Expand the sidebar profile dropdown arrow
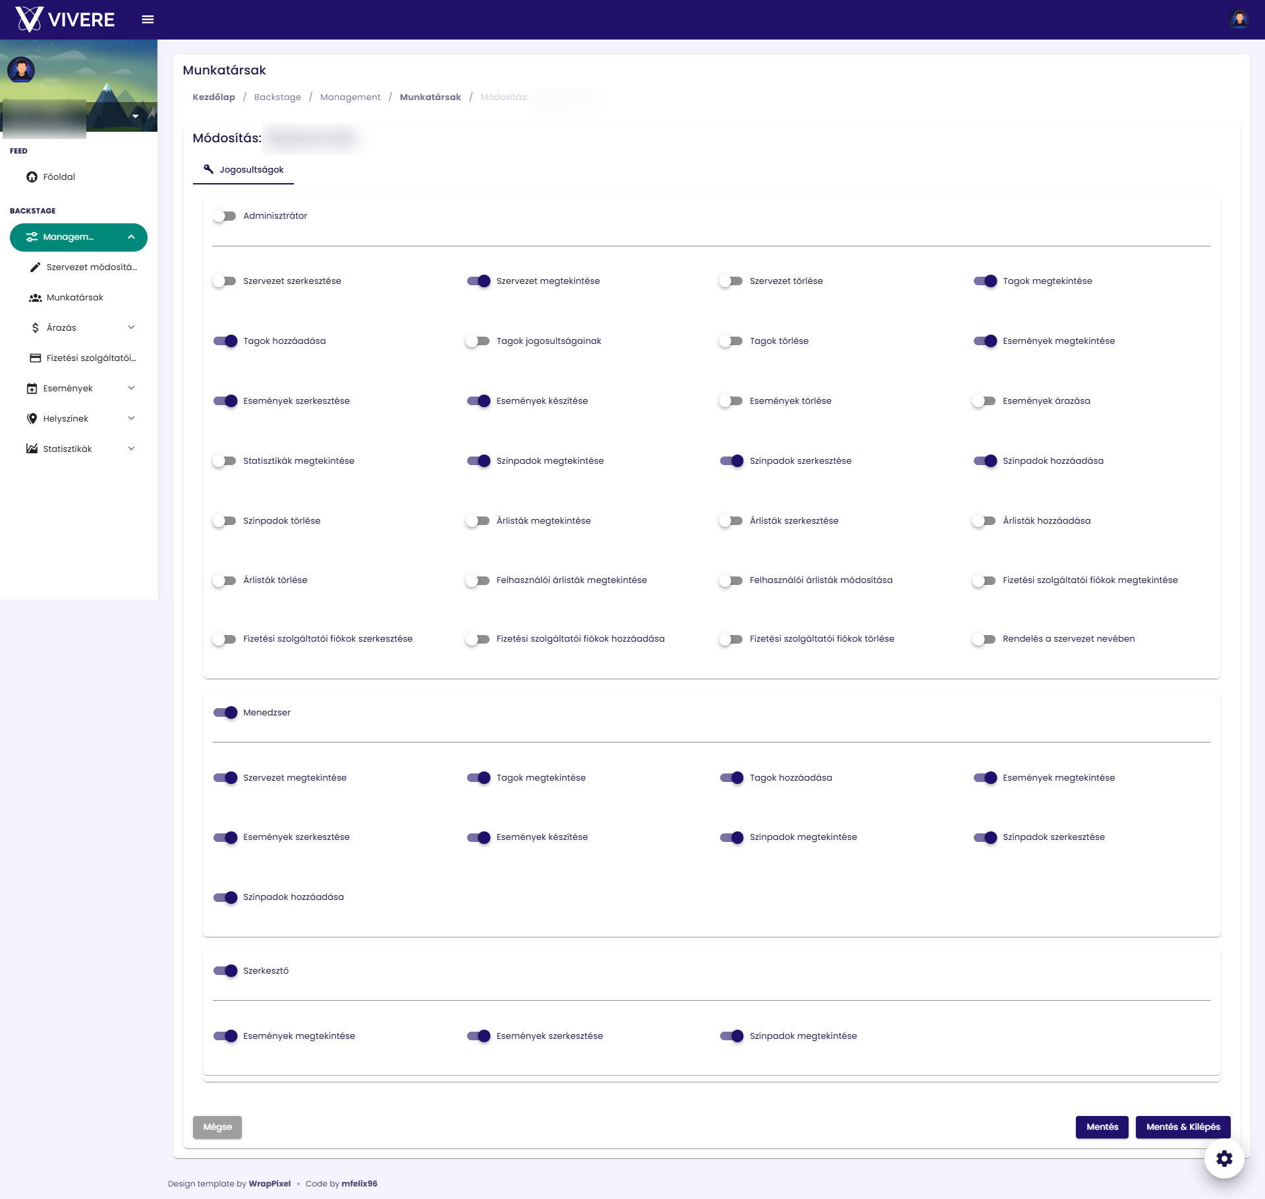 click(x=135, y=116)
